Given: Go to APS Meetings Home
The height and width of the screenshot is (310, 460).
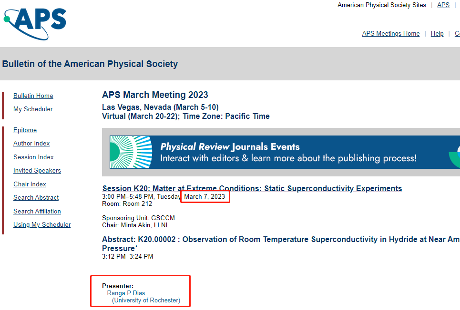Looking at the screenshot, I should [391, 34].
